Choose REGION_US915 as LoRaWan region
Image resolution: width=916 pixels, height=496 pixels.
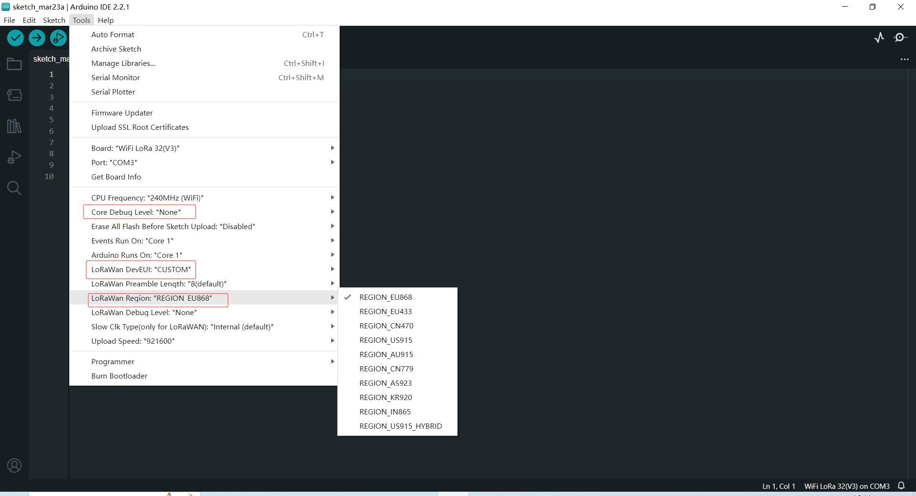pos(385,340)
